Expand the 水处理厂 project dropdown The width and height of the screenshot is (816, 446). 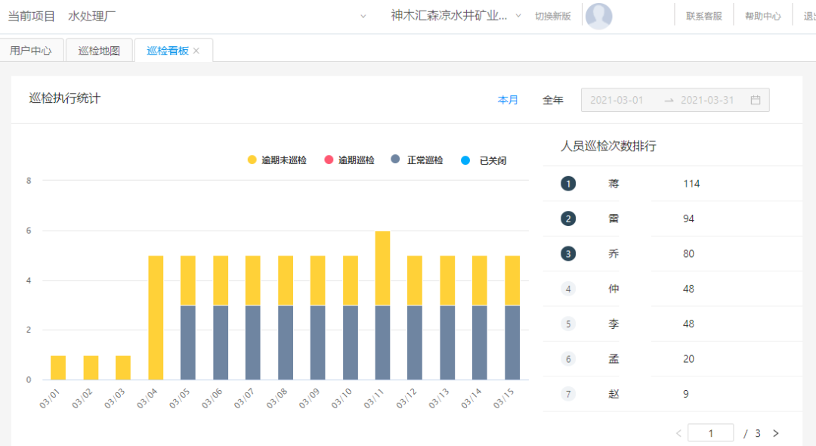pyautogui.click(x=363, y=16)
